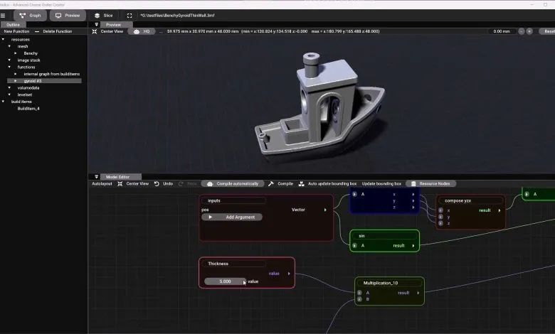The width and height of the screenshot is (555, 334).
Task: Select BuildItem_4 in the outline tree
Action: pos(28,109)
